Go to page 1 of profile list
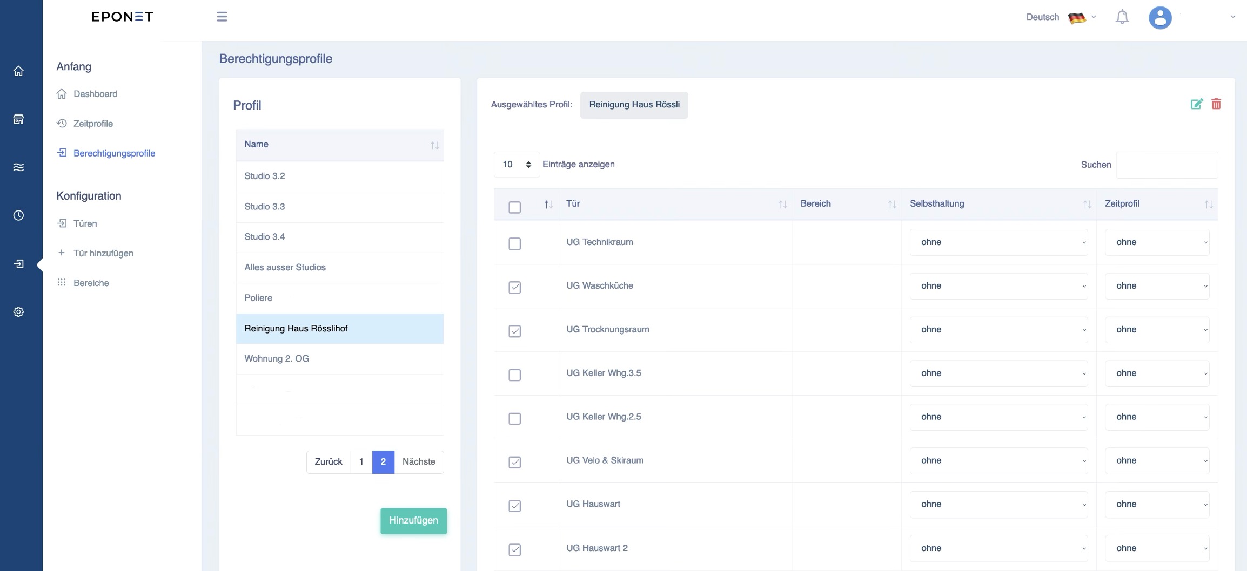This screenshot has width=1247, height=571. [361, 462]
